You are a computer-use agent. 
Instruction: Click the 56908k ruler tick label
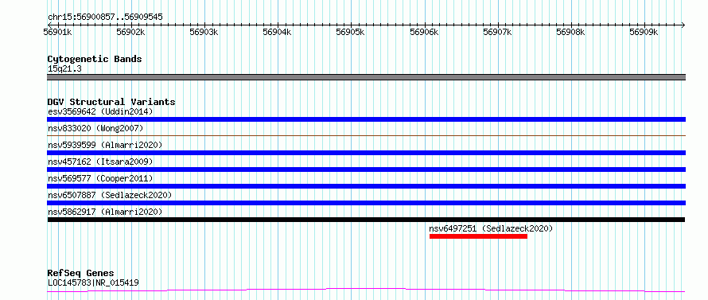pos(570,32)
